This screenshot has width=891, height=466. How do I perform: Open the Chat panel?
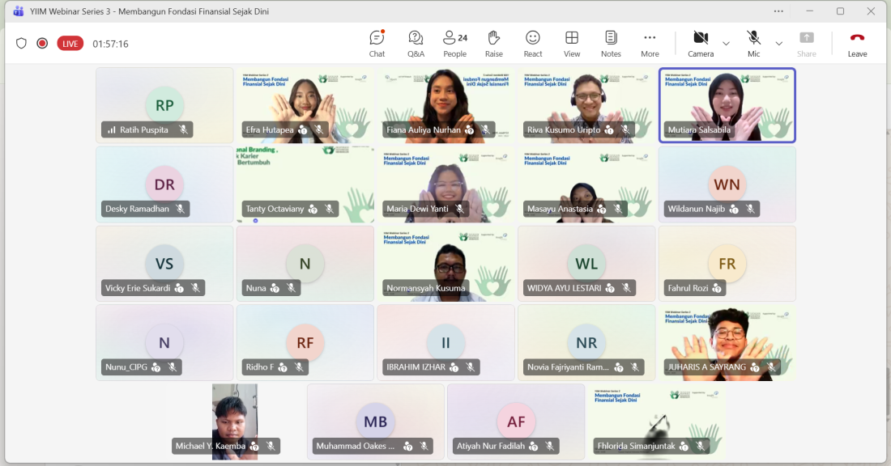377,44
